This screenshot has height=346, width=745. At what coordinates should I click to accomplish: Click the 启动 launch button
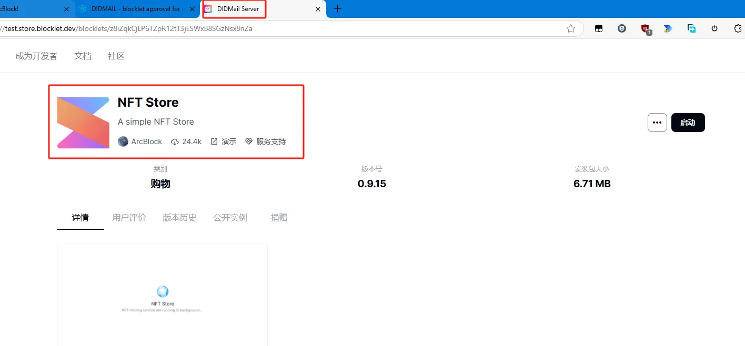pyautogui.click(x=688, y=123)
